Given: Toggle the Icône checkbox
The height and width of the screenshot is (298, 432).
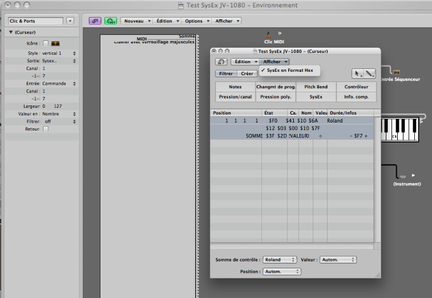Looking at the screenshot, I should (x=46, y=43).
